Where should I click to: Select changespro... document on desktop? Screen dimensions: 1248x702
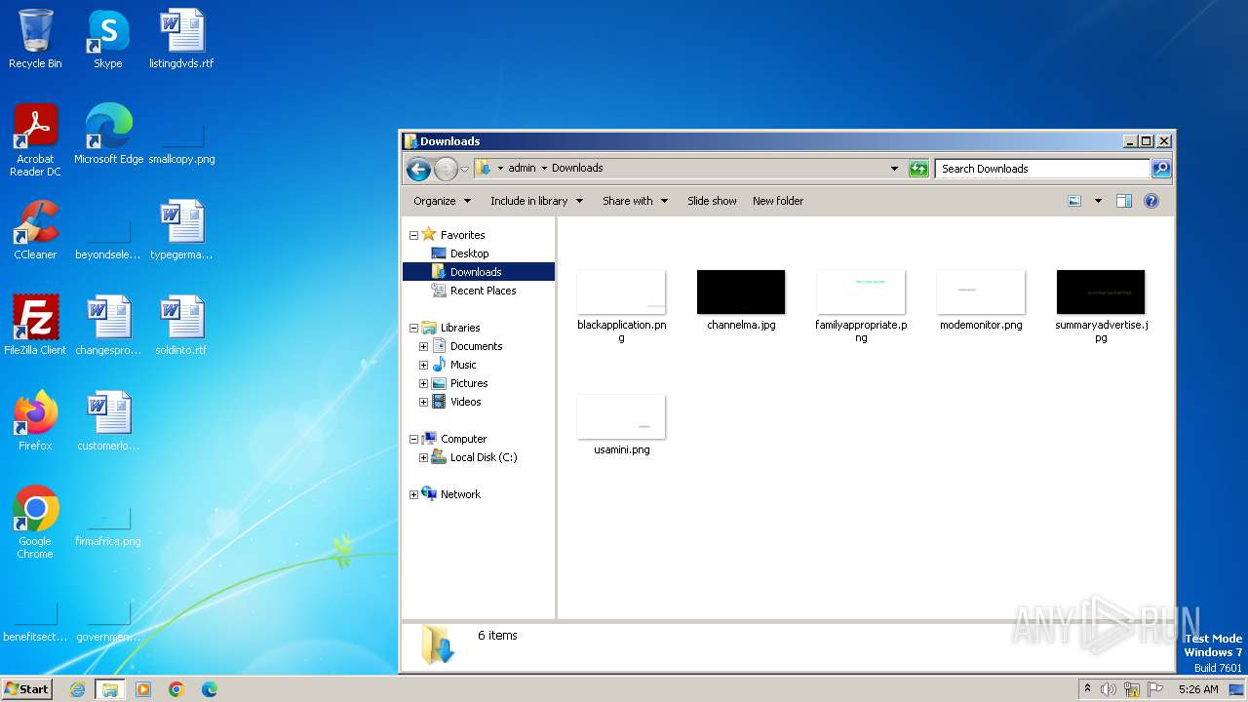coord(108,326)
